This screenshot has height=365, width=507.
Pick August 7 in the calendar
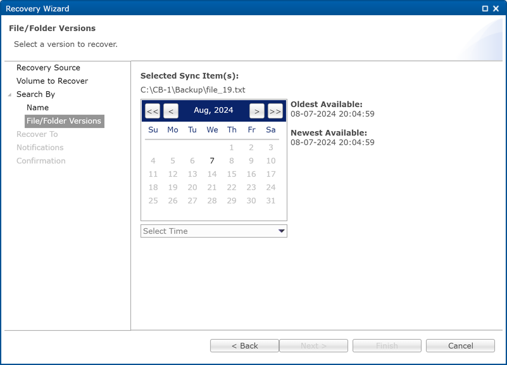(212, 161)
